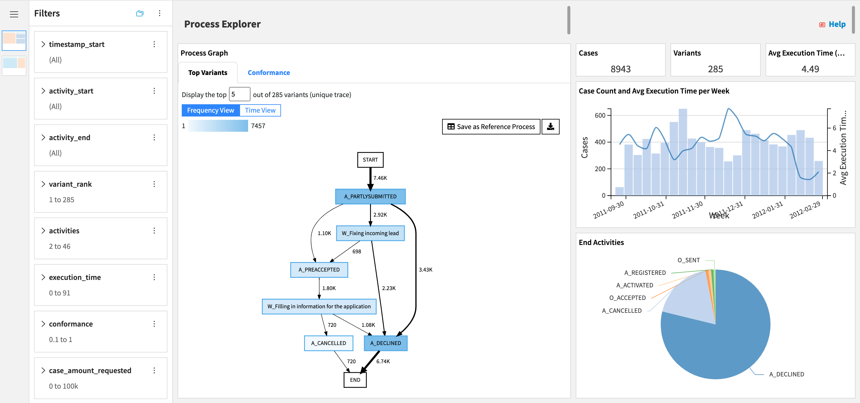The width and height of the screenshot is (860, 403).
Task: Open the saved filters folder icon
Action: click(x=140, y=13)
